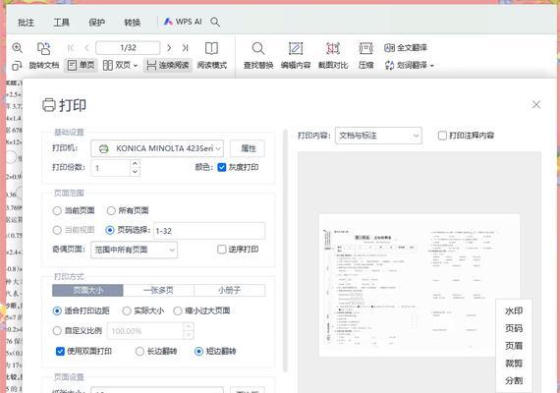Switch to 一张多页 tab
Screen dimensions: 560x393
click(158, 291)
